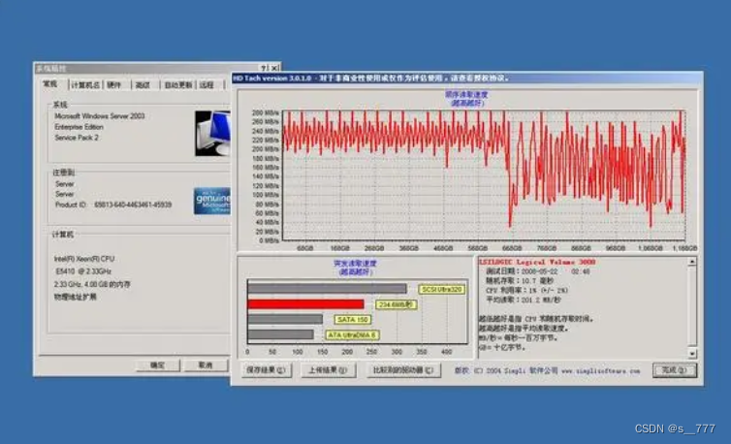Click the question-mark help button in System Properties title bar
This screenshot has width=731, height=444.
264,68
